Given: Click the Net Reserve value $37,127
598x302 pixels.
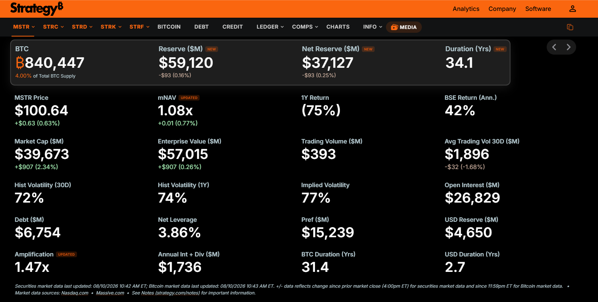Looking at the screenshot, I should [327, 63].
